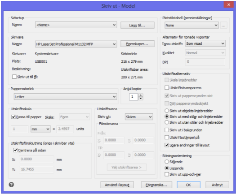
Task: Open the plot style table ellipsis button
Action: point(223,26)
